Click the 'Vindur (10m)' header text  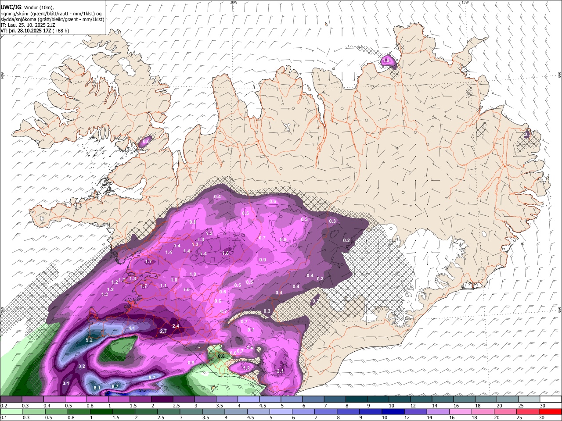38,7
